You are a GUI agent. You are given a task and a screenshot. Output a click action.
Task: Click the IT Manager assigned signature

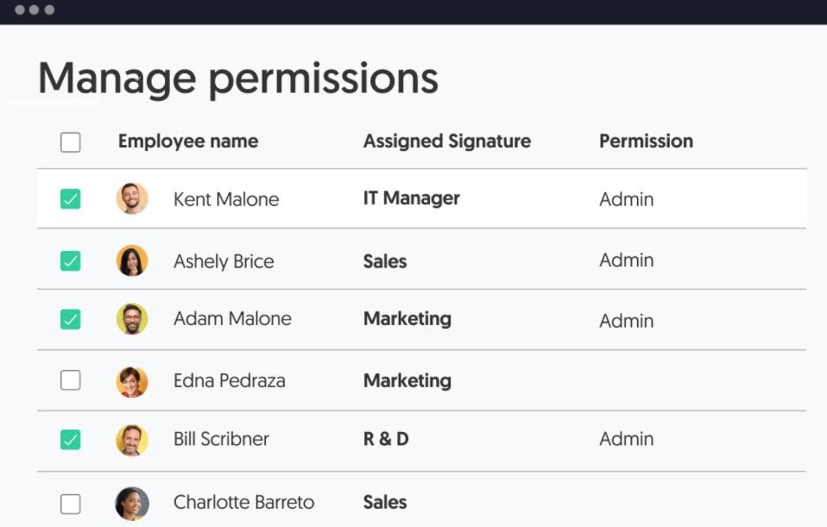click(412, 198)
